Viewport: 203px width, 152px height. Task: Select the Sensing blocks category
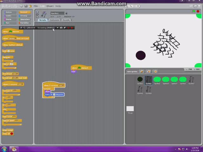click(25, 16)
